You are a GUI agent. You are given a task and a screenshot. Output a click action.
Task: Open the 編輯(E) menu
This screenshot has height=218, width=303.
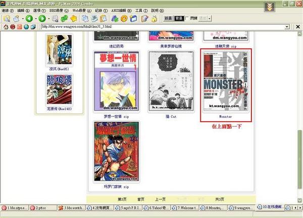point(23,11)
